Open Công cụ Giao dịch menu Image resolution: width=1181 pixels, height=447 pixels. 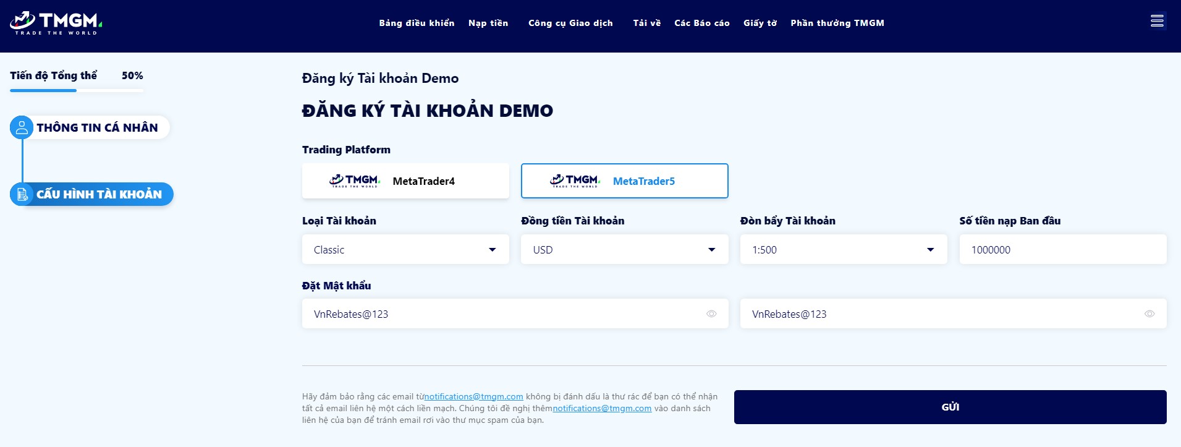[570, 23]
